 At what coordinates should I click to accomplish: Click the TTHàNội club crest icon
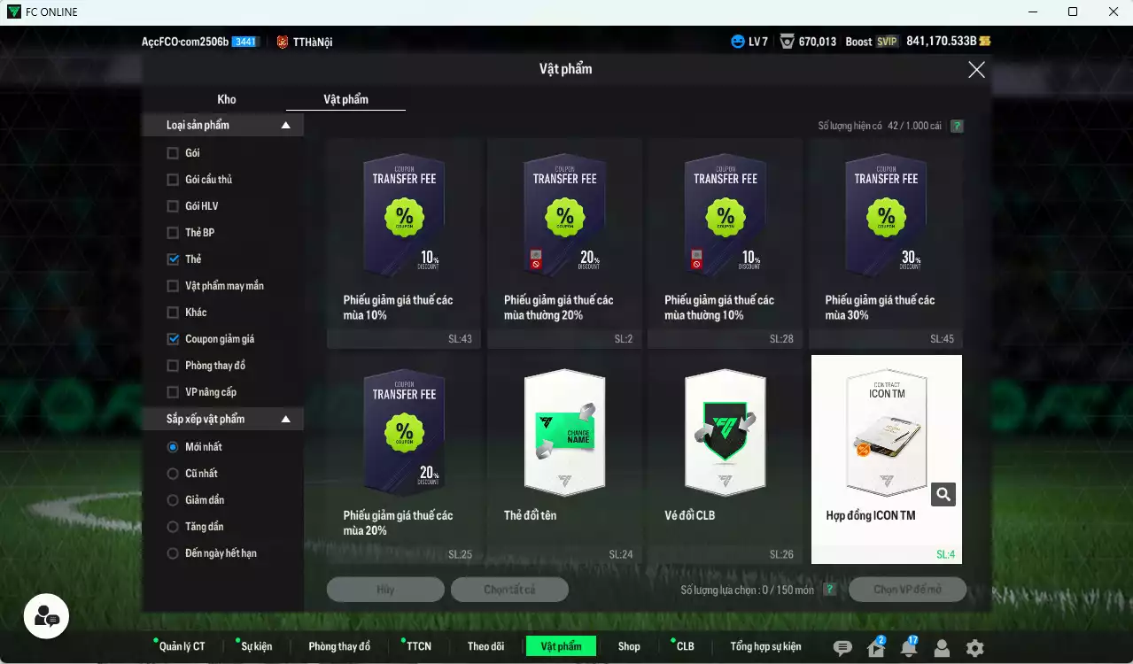tap(283, 42)
